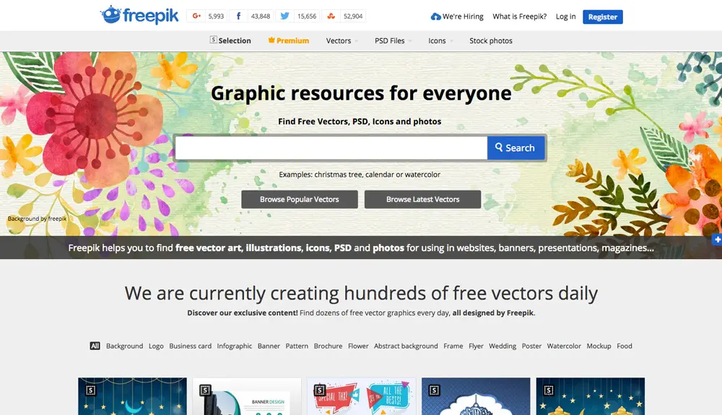This screenshot has width=722, height=415.
Task: Click the Twitter count 15,656
Action: pos(307,16)
